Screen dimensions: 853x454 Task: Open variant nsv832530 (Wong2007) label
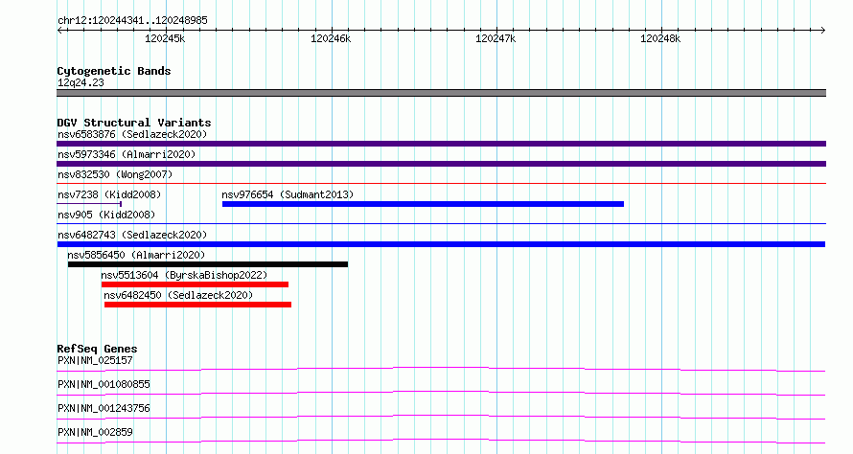point(115,174)
